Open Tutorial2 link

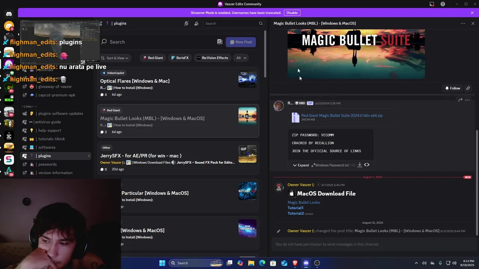[296, 213]
